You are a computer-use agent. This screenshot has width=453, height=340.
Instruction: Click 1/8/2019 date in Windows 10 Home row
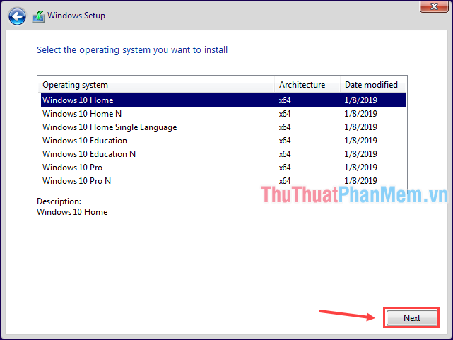click(x=360, y=100)
